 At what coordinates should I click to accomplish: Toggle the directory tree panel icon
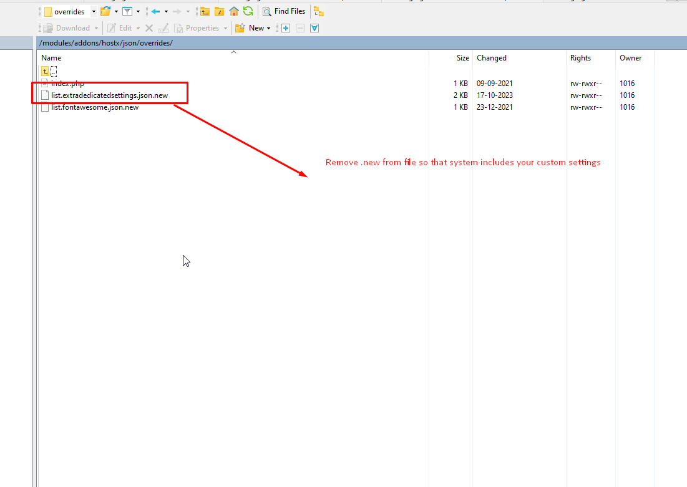319,11
